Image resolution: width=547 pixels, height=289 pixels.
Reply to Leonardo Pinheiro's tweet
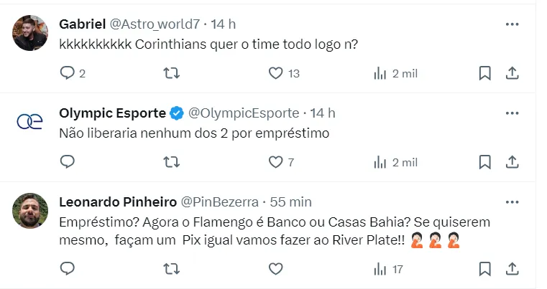(68, 269)
